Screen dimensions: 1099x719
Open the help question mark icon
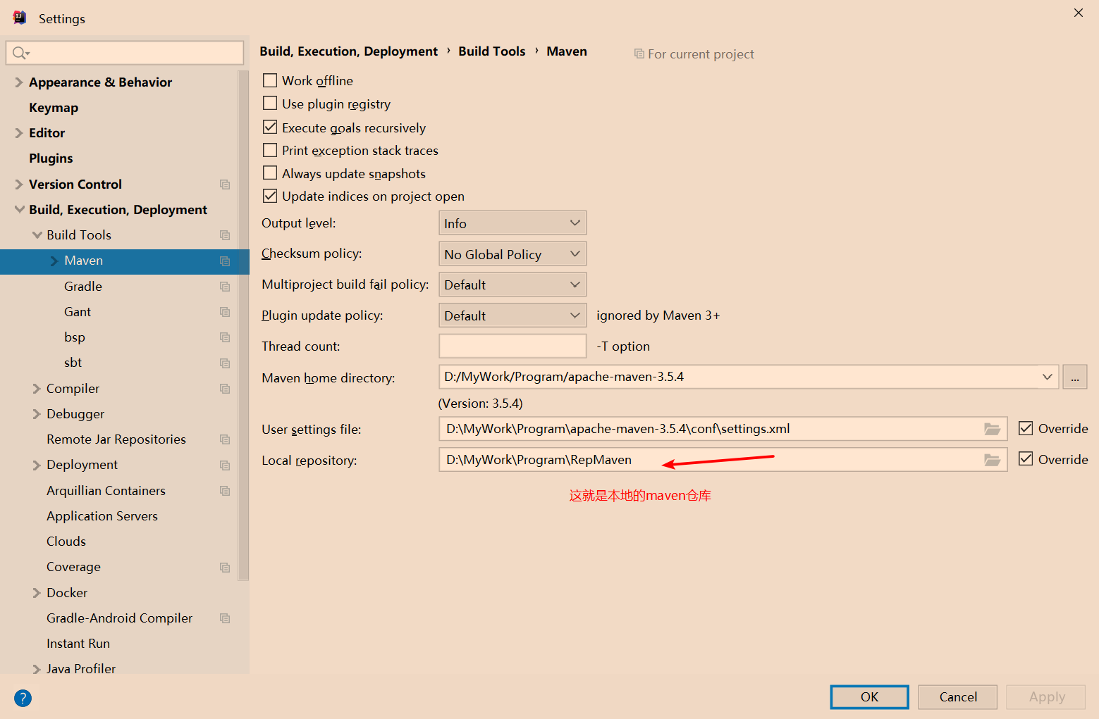23,698
